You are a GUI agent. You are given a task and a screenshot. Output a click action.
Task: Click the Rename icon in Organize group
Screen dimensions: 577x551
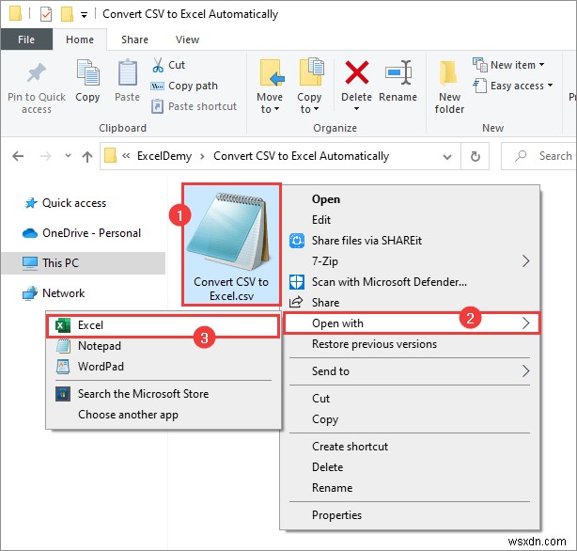tap(398, 72)
